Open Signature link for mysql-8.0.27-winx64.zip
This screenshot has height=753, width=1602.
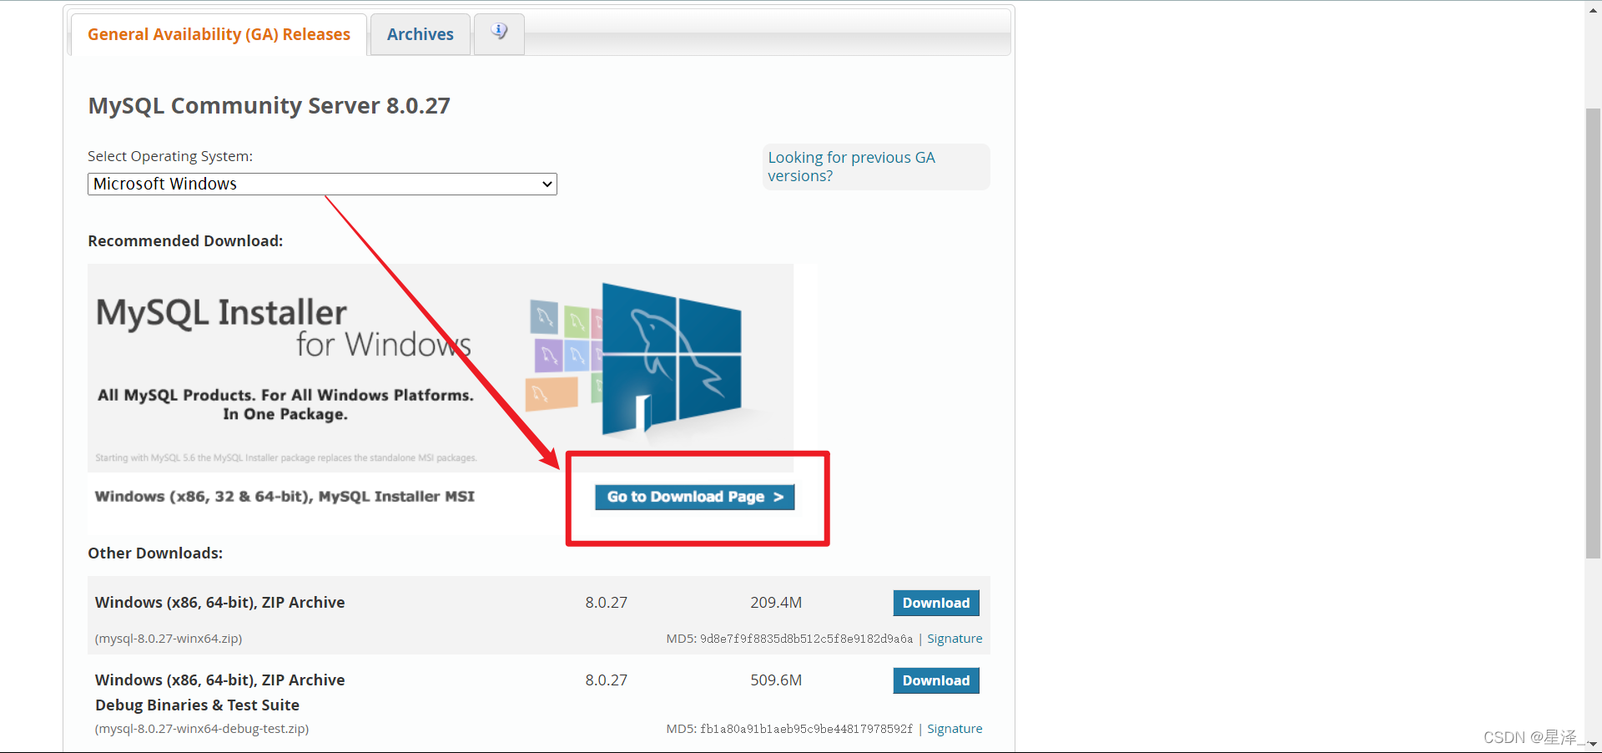pos(955,639)
